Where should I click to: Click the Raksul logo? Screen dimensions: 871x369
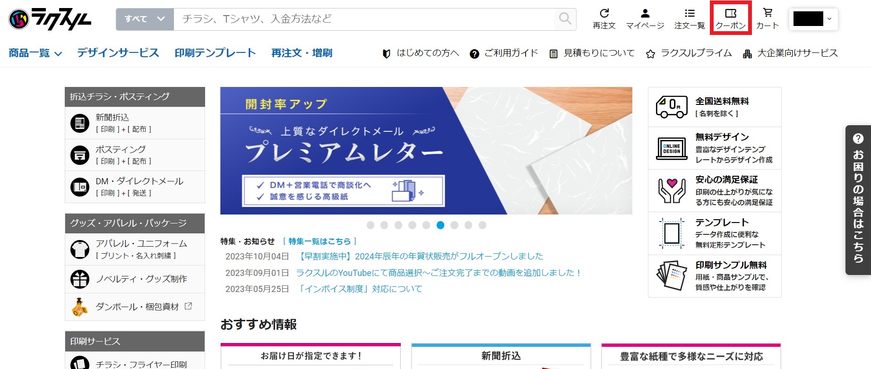tap(50, 19)
